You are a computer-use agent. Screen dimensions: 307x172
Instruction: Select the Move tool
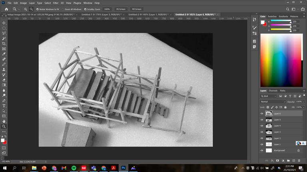point(4,23)
